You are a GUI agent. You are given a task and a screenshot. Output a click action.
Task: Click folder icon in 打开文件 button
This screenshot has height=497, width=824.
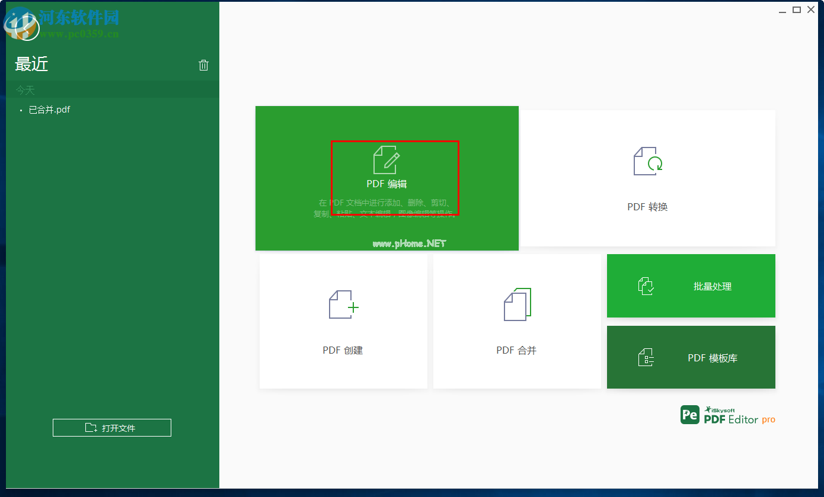click(91, 428)
